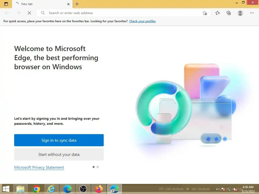This screenshot has width=259, height=194.
Task: Select the first page indicator dot
Action: (94, 167)
